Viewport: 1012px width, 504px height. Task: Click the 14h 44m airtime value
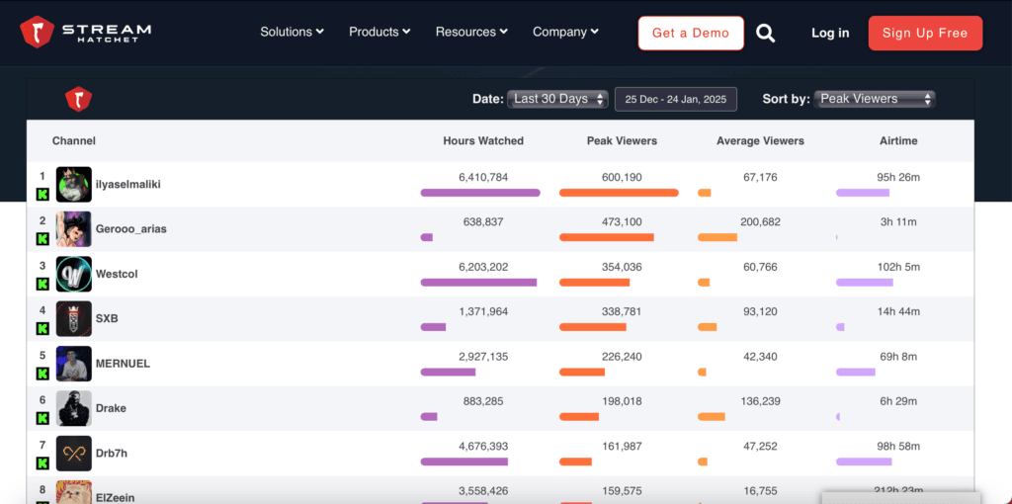(898, 311)
